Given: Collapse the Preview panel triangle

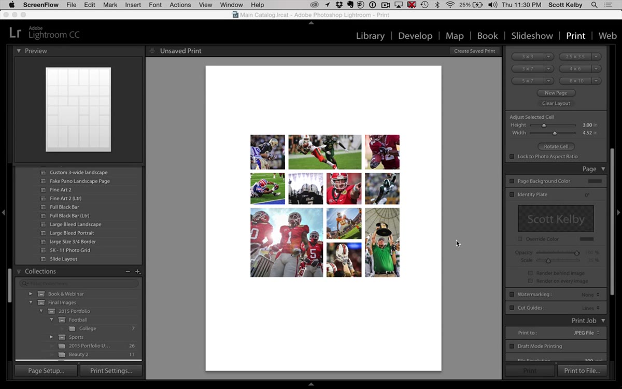Looking at the screenshot, I should tap(19, 51).
